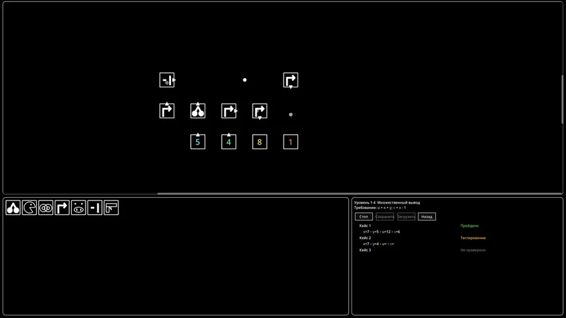
Task: Click the orange number 1 box
Action: point(291,142)
